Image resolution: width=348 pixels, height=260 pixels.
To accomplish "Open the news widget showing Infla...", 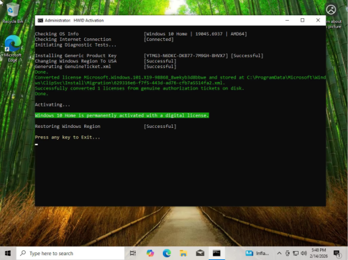I will (258, 253).
